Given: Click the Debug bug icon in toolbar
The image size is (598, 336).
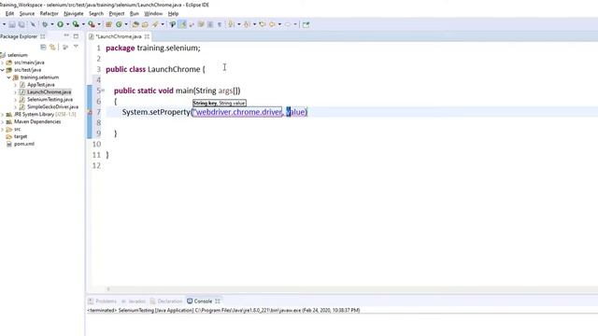Looking at the screenshot, I should (x=45, y=24).
